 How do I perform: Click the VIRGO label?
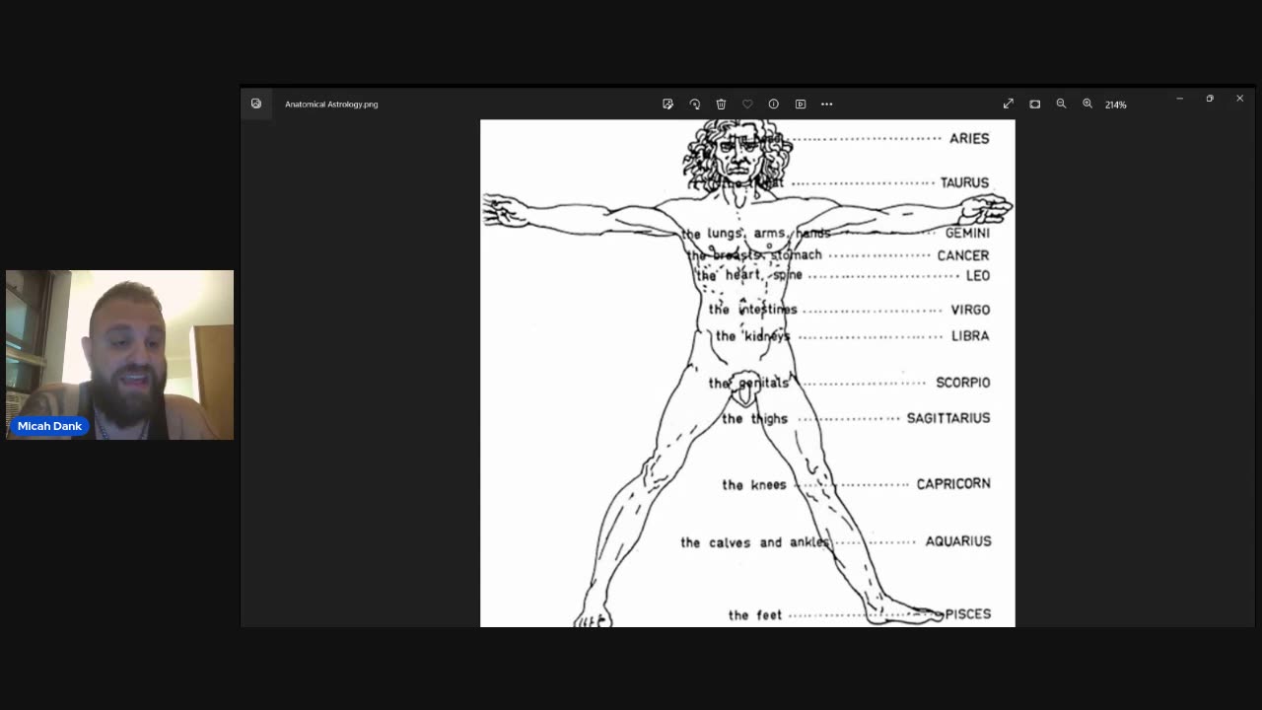pos(970,310)
